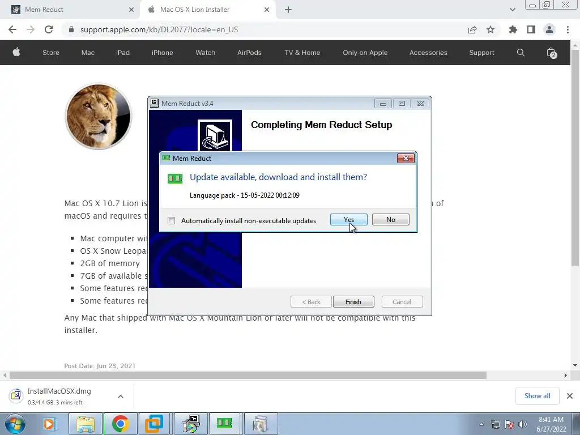Screen dimensions: 580x435
Task: Open the volume speaker tray icon
Action: pos(523,424)
